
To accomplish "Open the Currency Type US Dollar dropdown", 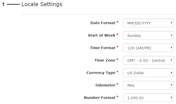I will coord(148,73).
